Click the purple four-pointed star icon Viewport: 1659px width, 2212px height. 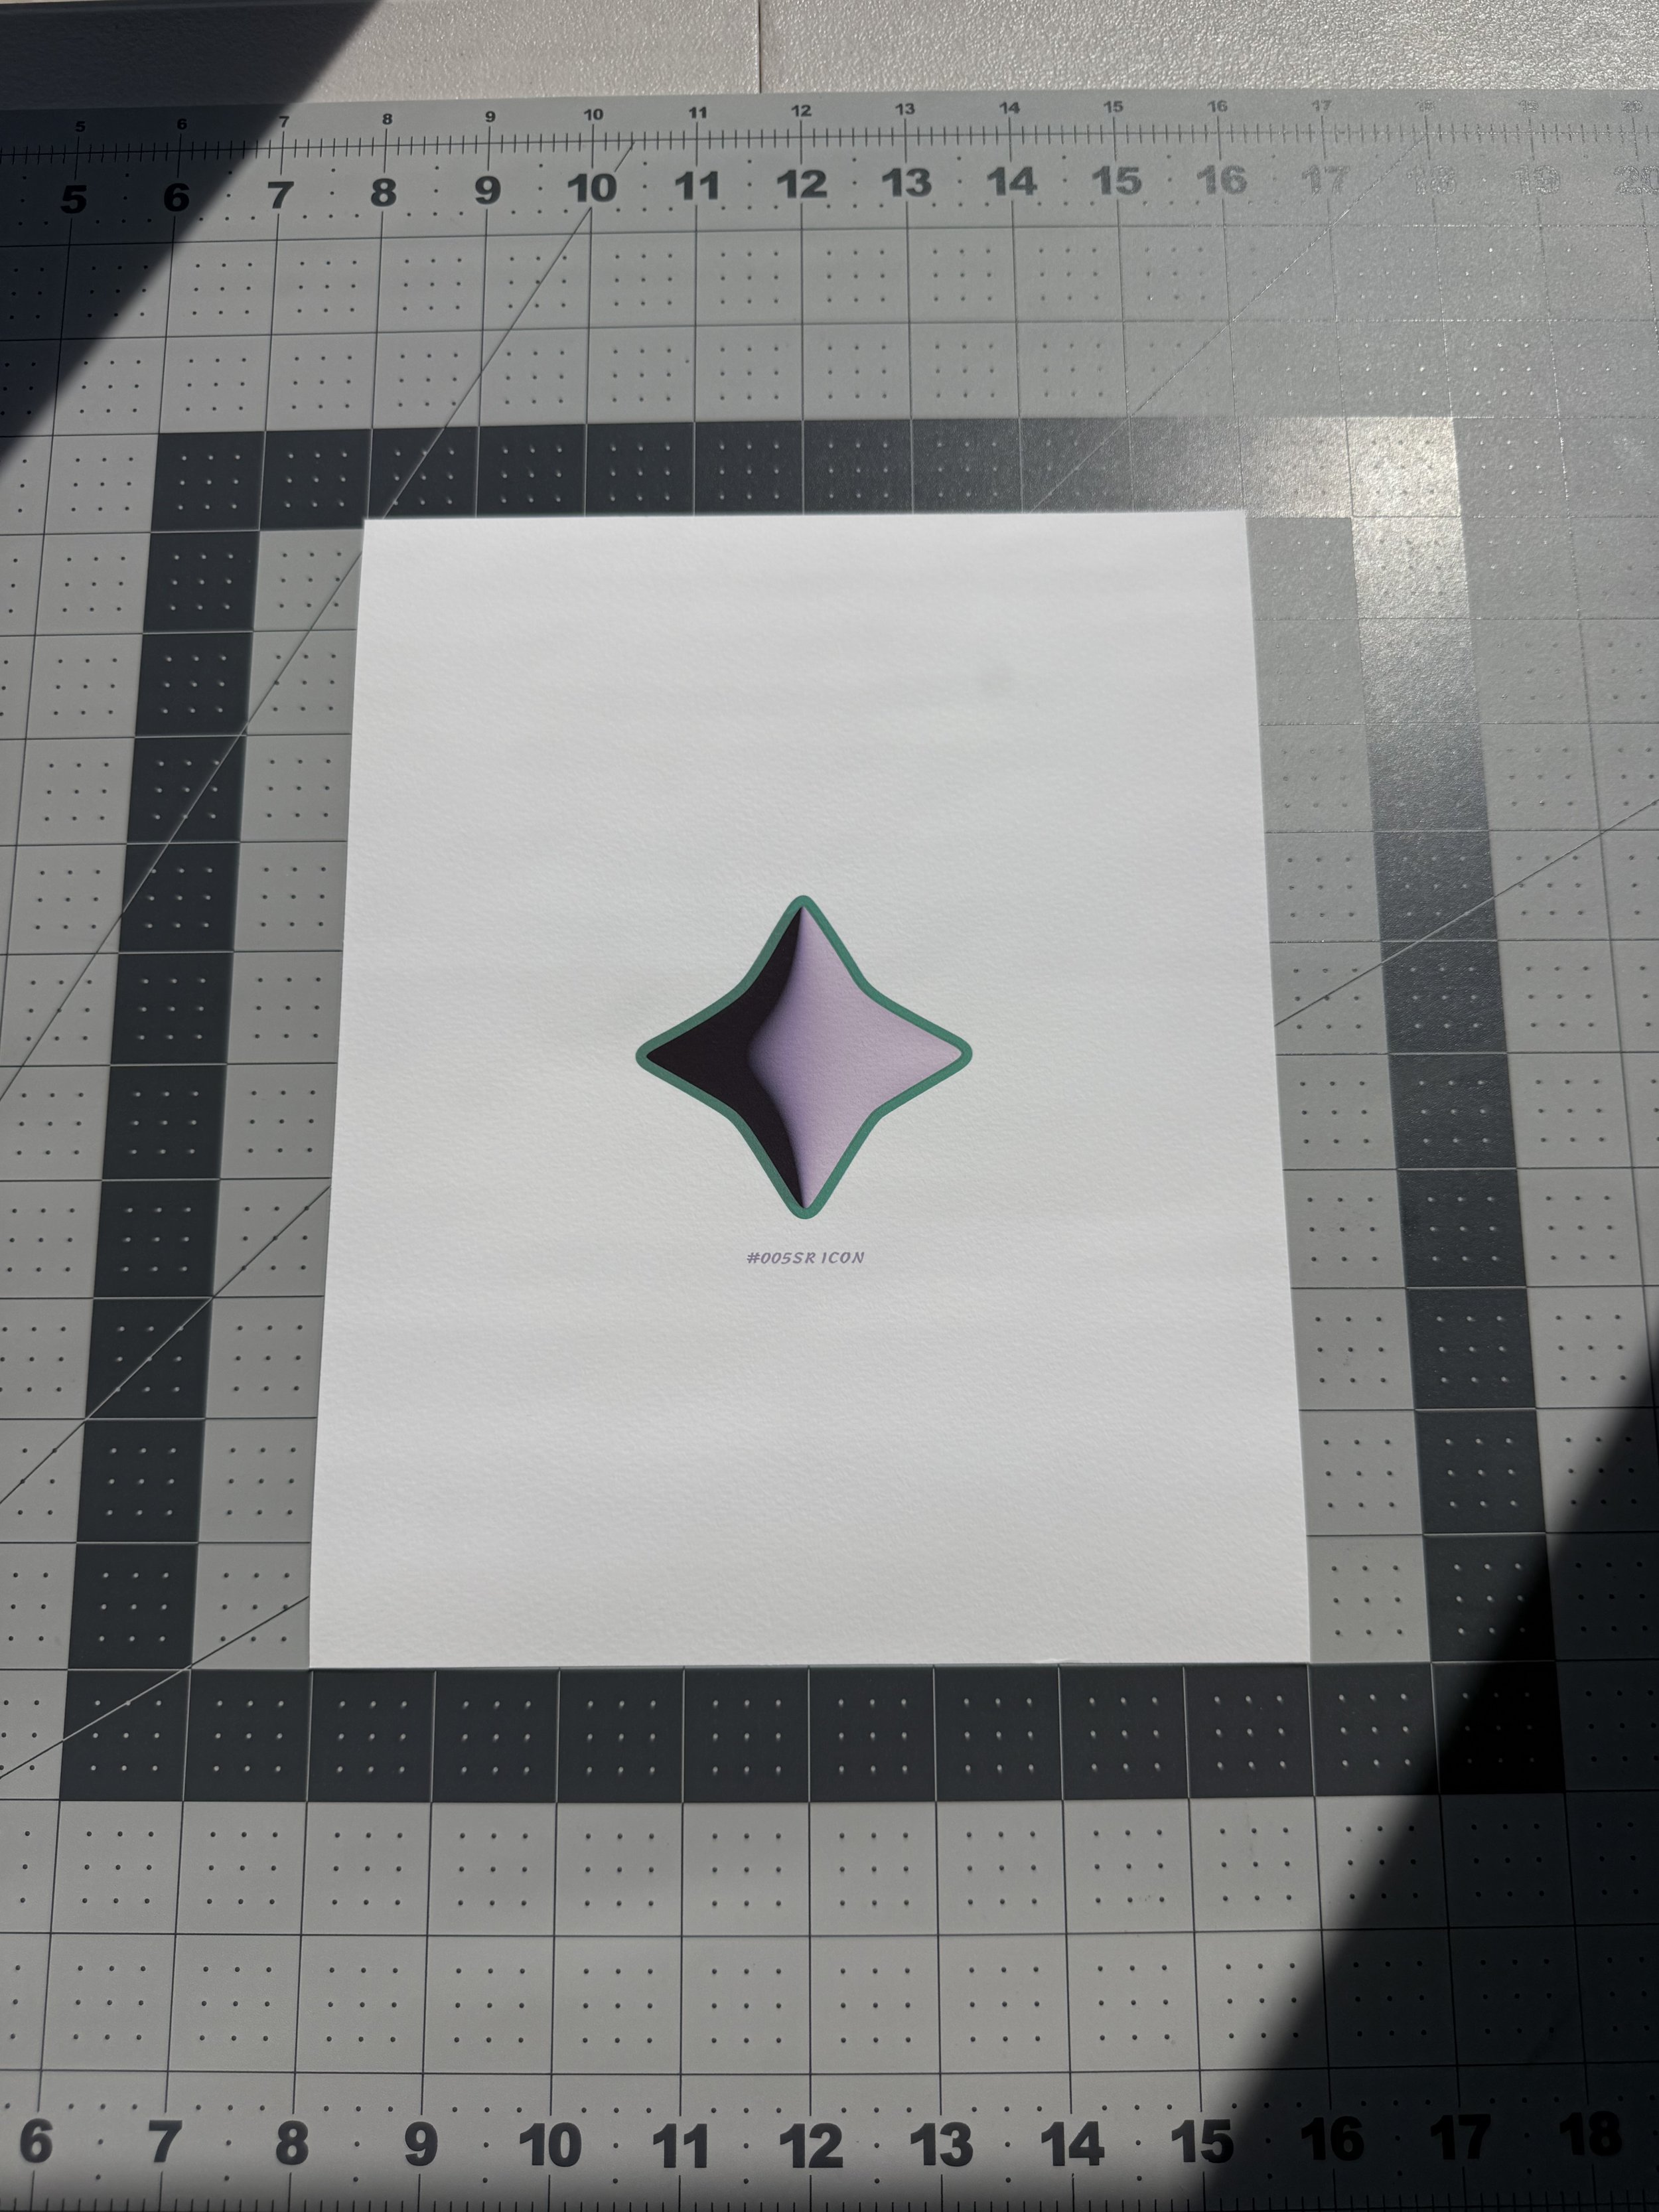coord(804,1058)
